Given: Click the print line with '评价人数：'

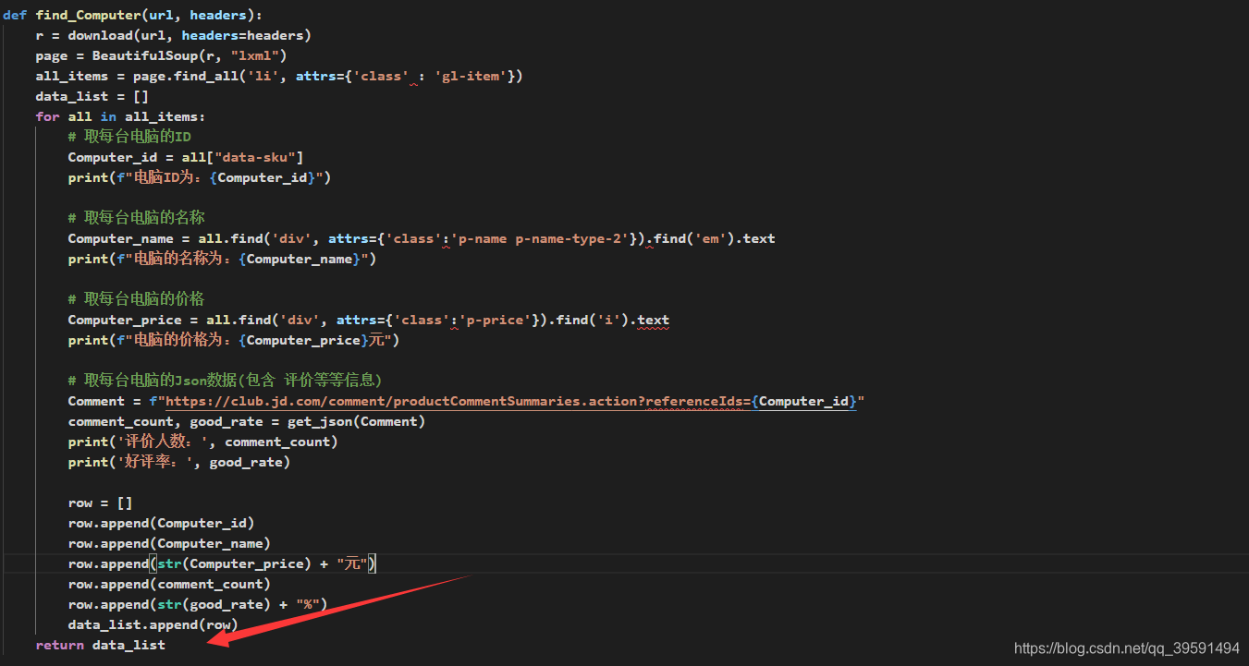Looking at the screenshot, I should click(x=203, y=442).
